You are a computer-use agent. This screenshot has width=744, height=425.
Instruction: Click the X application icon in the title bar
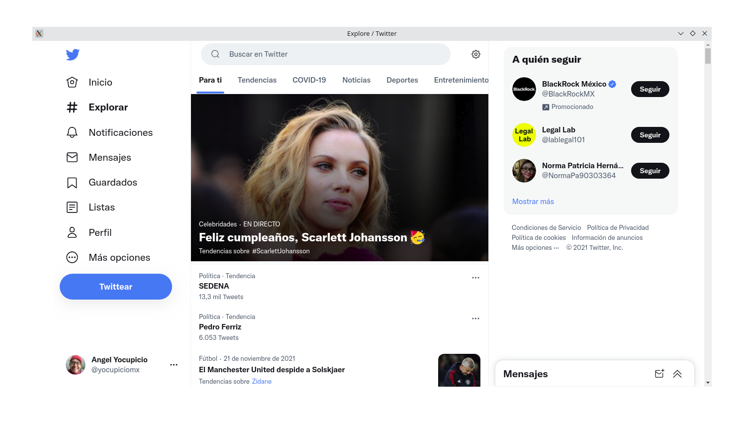[x=39, y=33]
